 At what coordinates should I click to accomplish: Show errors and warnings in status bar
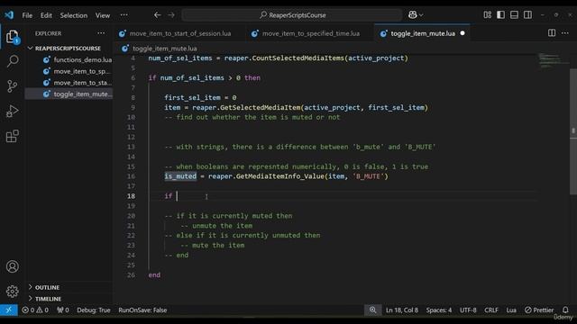[x=35, y=310]
